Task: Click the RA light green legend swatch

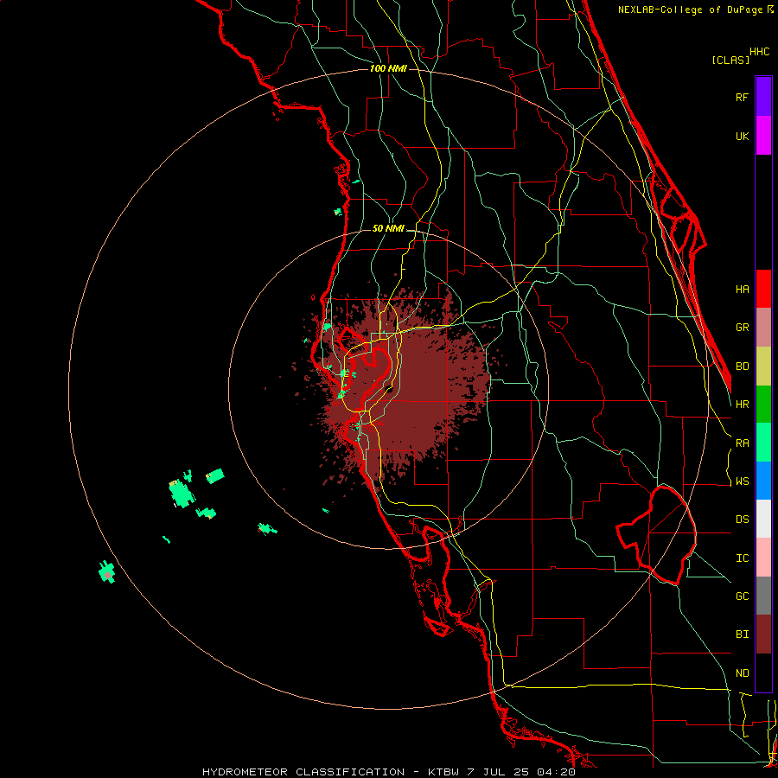Action: [763, 443]
